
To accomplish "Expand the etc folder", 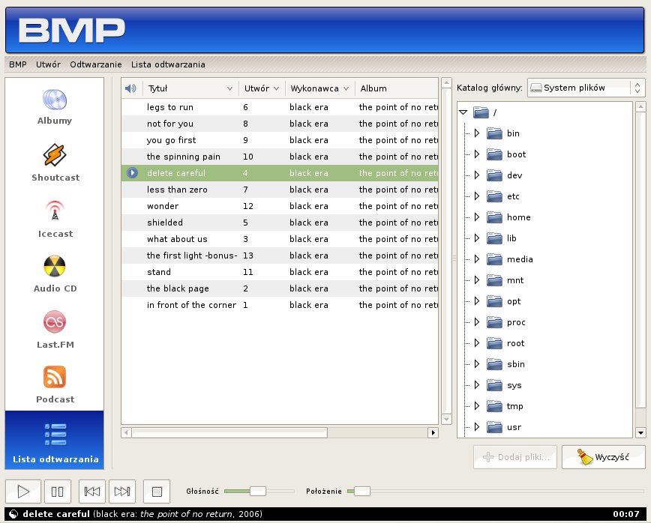I will (x=477, y=196).
